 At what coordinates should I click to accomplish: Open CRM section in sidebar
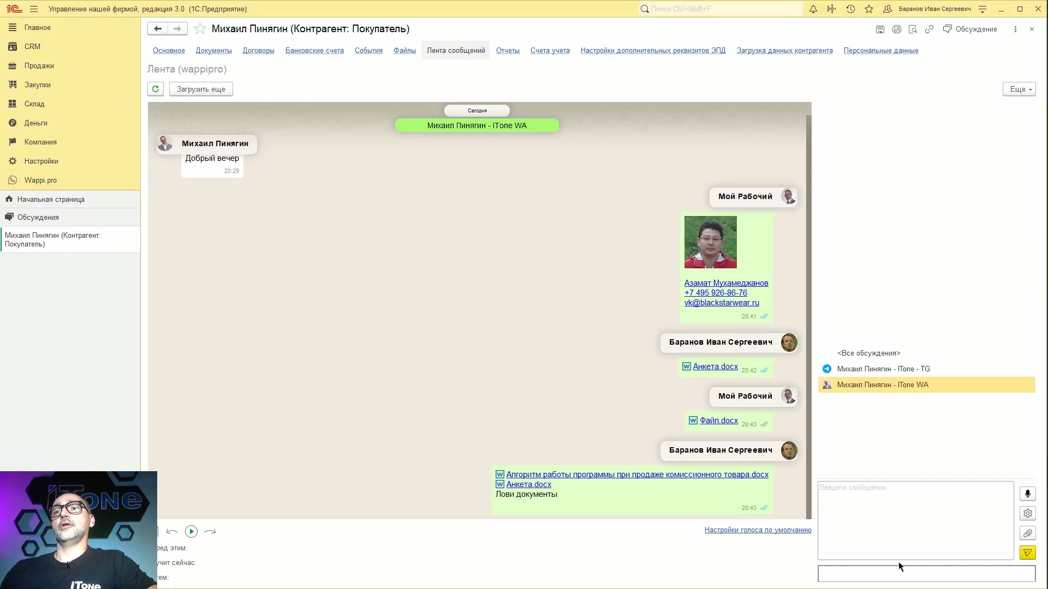click(70, 46)
